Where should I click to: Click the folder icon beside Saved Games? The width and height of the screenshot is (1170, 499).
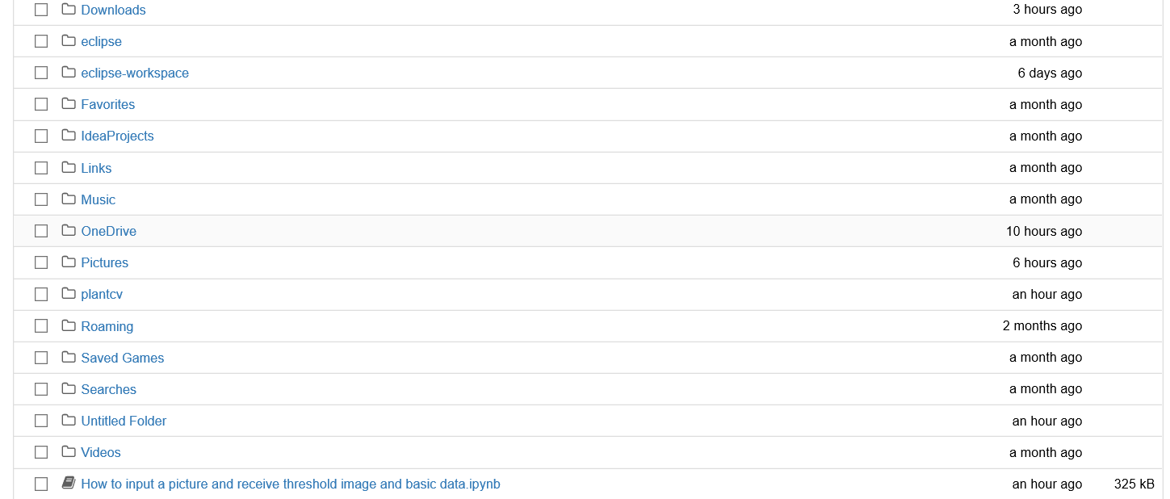coord(68,357)
